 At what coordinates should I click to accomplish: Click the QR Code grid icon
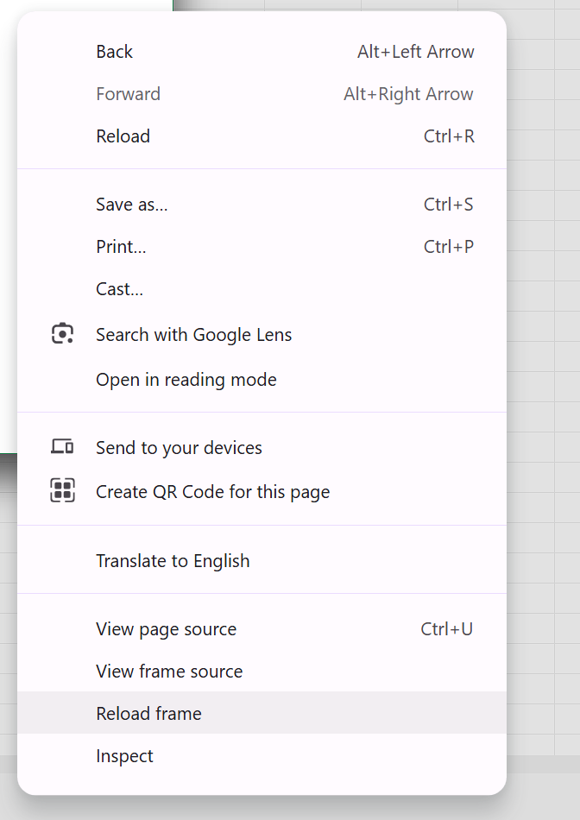pos(62,490)
